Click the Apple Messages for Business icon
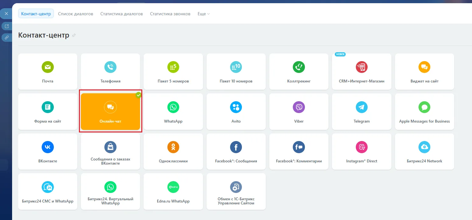 click(x=424, y=107)
